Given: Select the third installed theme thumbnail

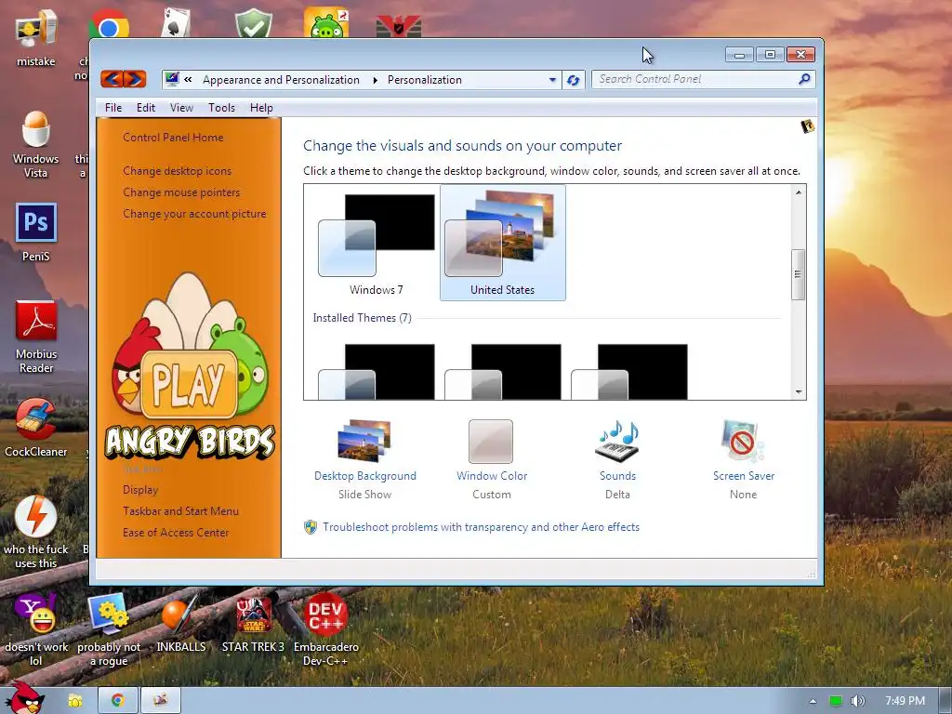Looking at the screenshot, I should [x=629, y=372].
